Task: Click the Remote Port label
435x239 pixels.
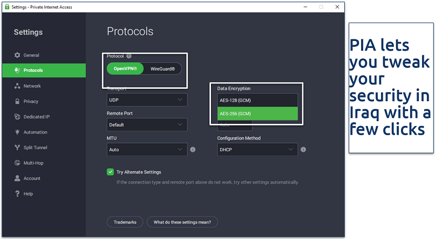Action: tap(120, 114)
